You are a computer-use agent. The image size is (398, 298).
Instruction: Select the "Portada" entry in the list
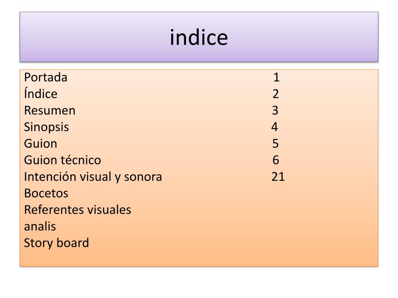pyautogui.click(x=45, y=78)
